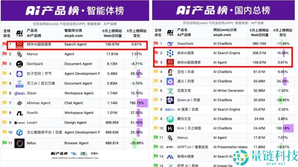Select the 扣子空间 logo icon
Viewport: 298px width, 167px height.
click(x=20, y=74)
